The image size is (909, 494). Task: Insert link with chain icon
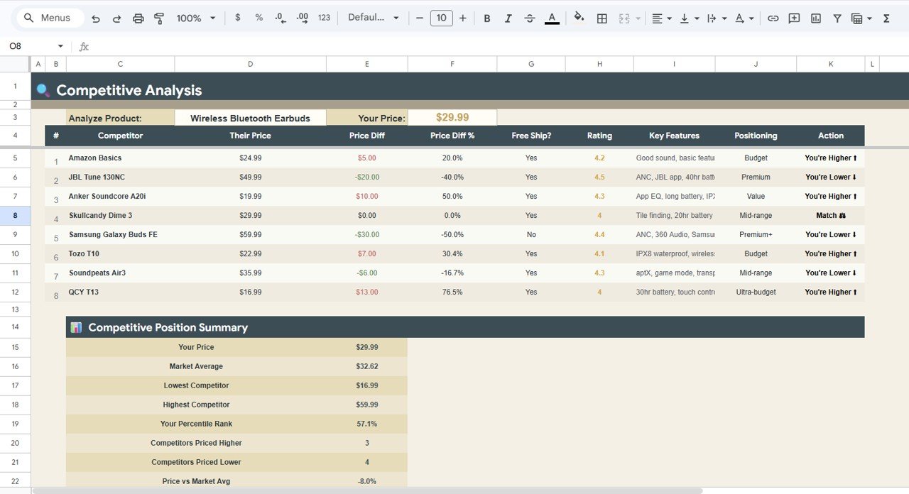[773, 18]
